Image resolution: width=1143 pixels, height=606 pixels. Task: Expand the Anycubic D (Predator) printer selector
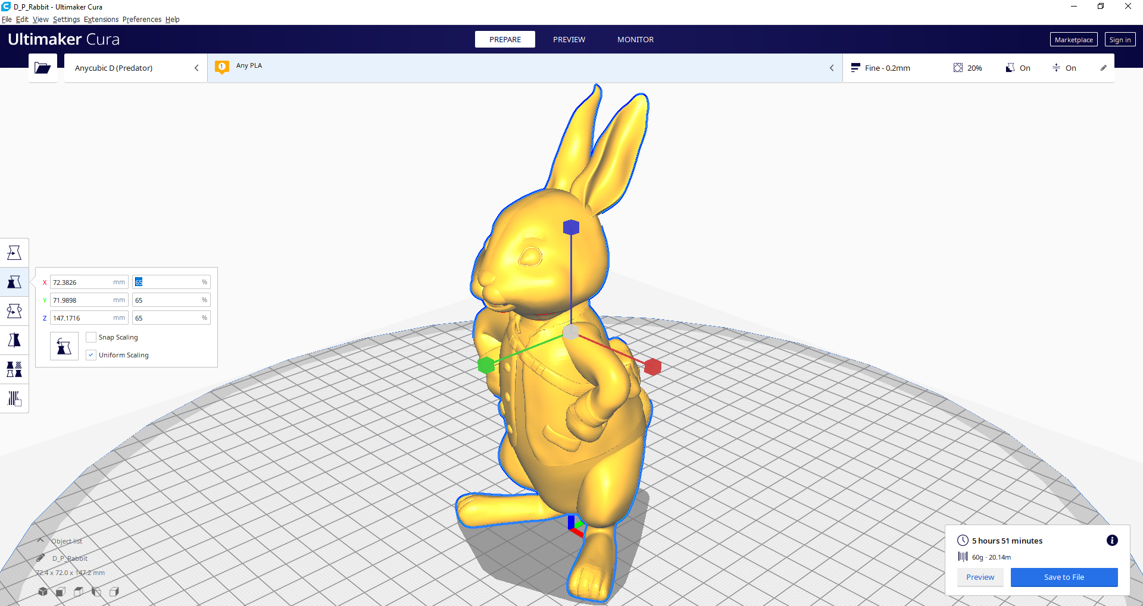click(136, 68)
